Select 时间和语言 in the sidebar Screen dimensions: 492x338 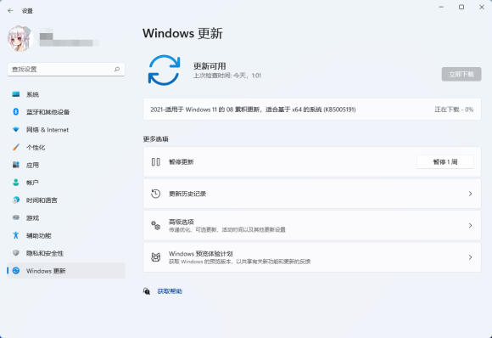click(x=66, y=200)
